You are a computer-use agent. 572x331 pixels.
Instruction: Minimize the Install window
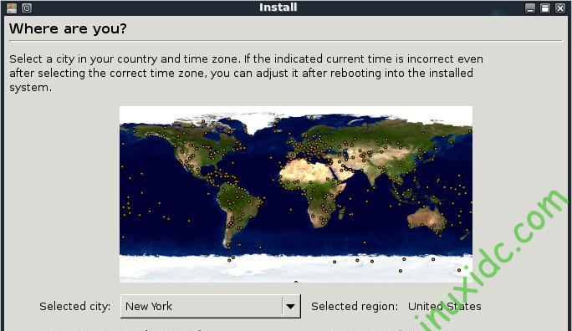click(x=530, y=8)
